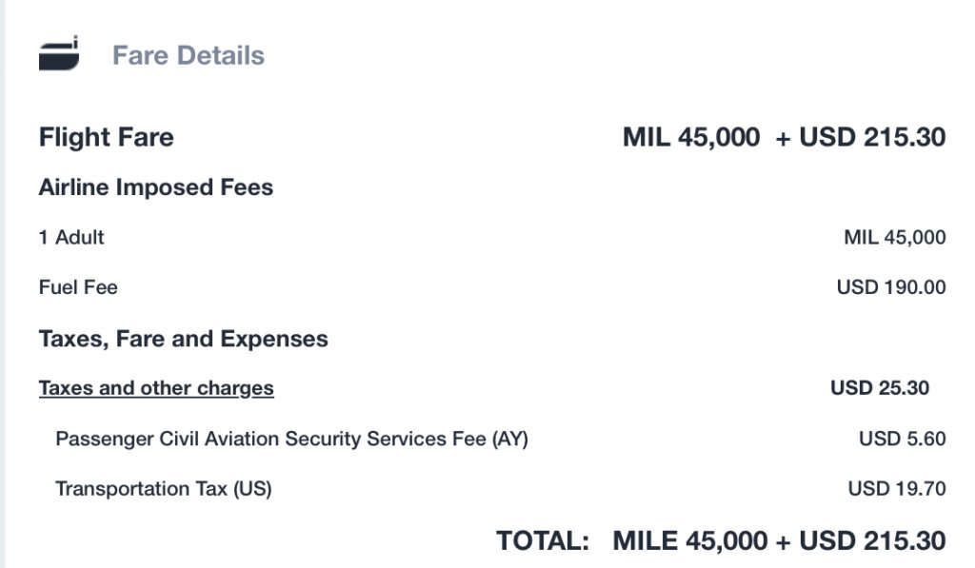Screen dimensions: 975x568
Task: Click the Fare Details card icon
Action: point(59,54)
